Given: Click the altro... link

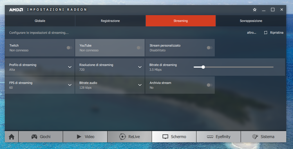Looking at the screenshot, I should (x=252, y=33).
